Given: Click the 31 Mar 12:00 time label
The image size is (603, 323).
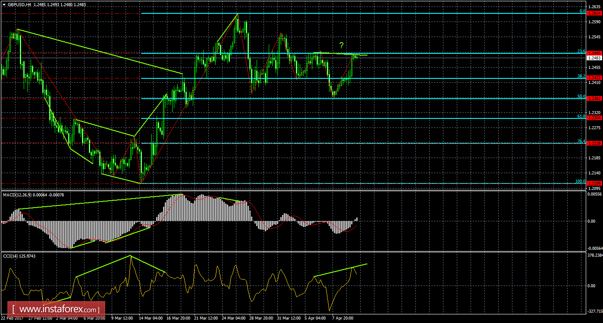Looking at the screenshot, I should pyautogui.click(x=288, y=318).
